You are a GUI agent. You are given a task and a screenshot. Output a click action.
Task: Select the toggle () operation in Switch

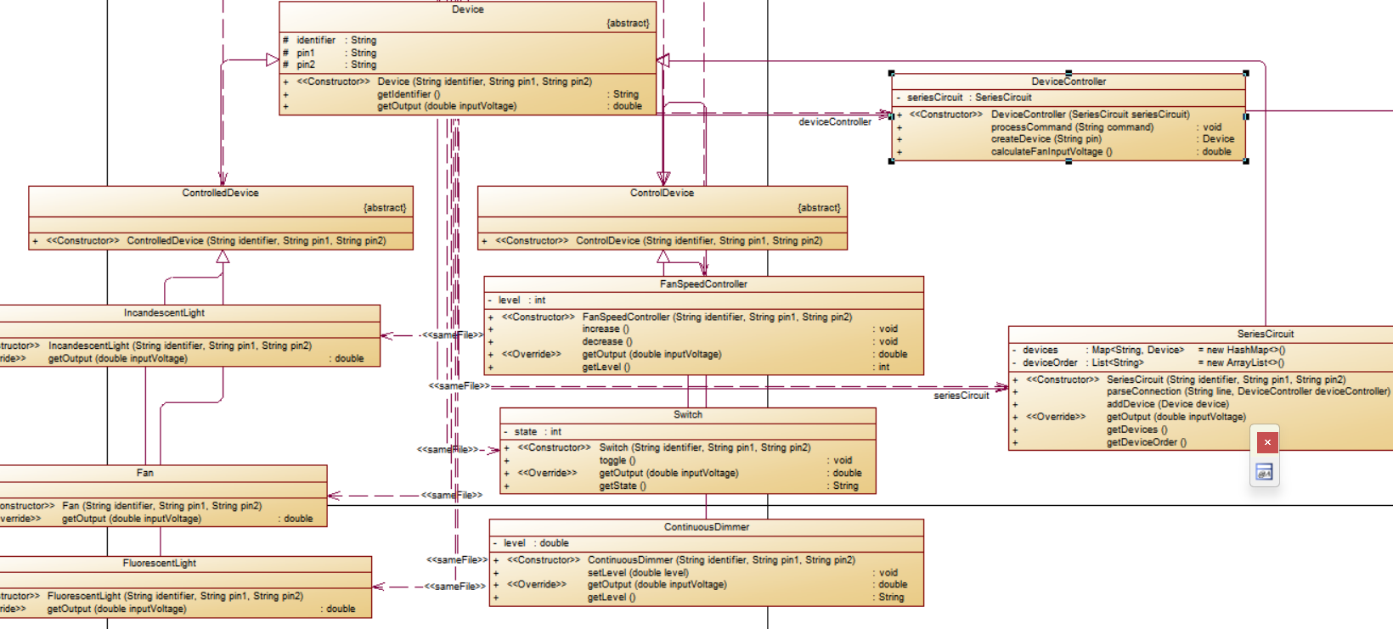pos(680,460)
